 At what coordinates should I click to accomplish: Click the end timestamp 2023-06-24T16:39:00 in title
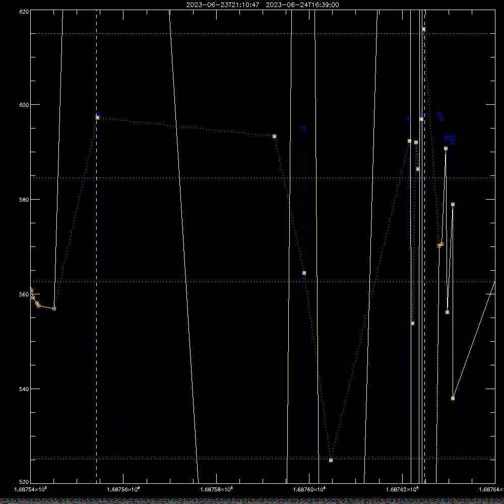302,5
